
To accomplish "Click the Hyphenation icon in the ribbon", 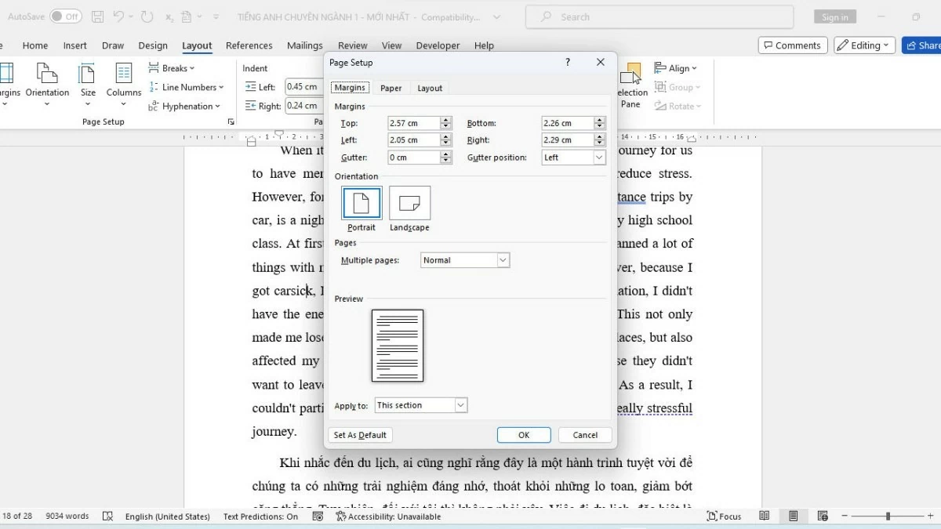I will click(x=184, y=106).
